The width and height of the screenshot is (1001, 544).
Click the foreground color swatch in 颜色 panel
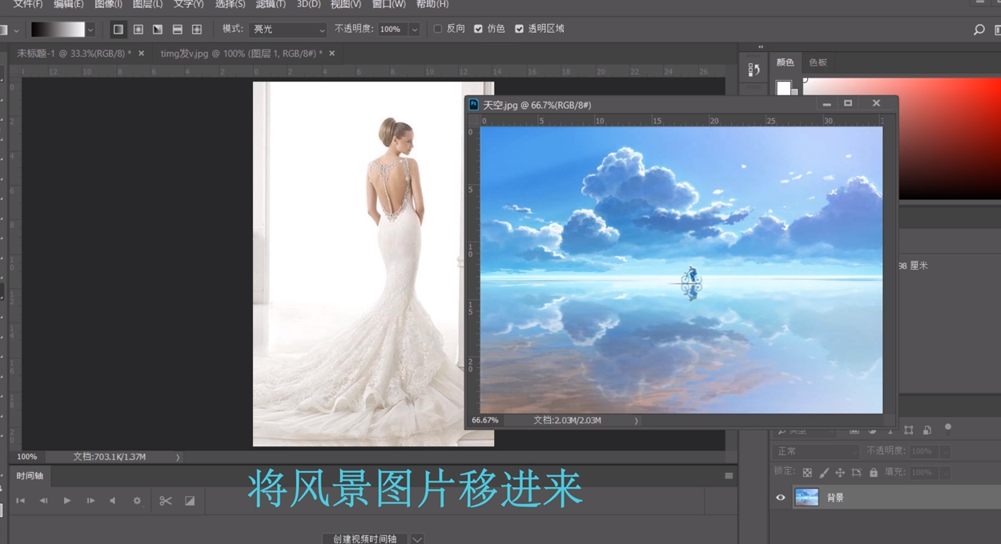(x=783, y=87)
